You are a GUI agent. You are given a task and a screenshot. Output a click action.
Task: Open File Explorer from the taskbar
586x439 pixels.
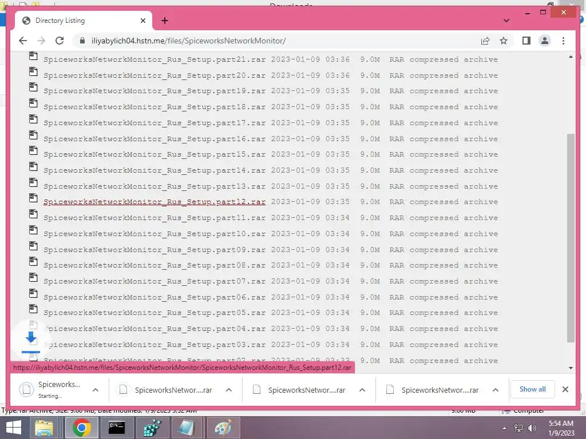pyautogui.click(x=44, y=428)
